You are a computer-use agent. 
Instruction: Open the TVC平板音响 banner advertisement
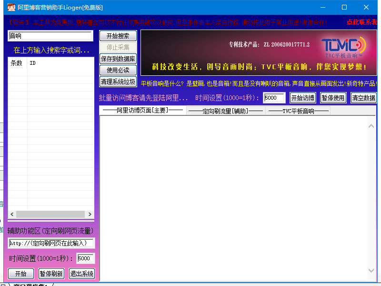coord(259,53)
